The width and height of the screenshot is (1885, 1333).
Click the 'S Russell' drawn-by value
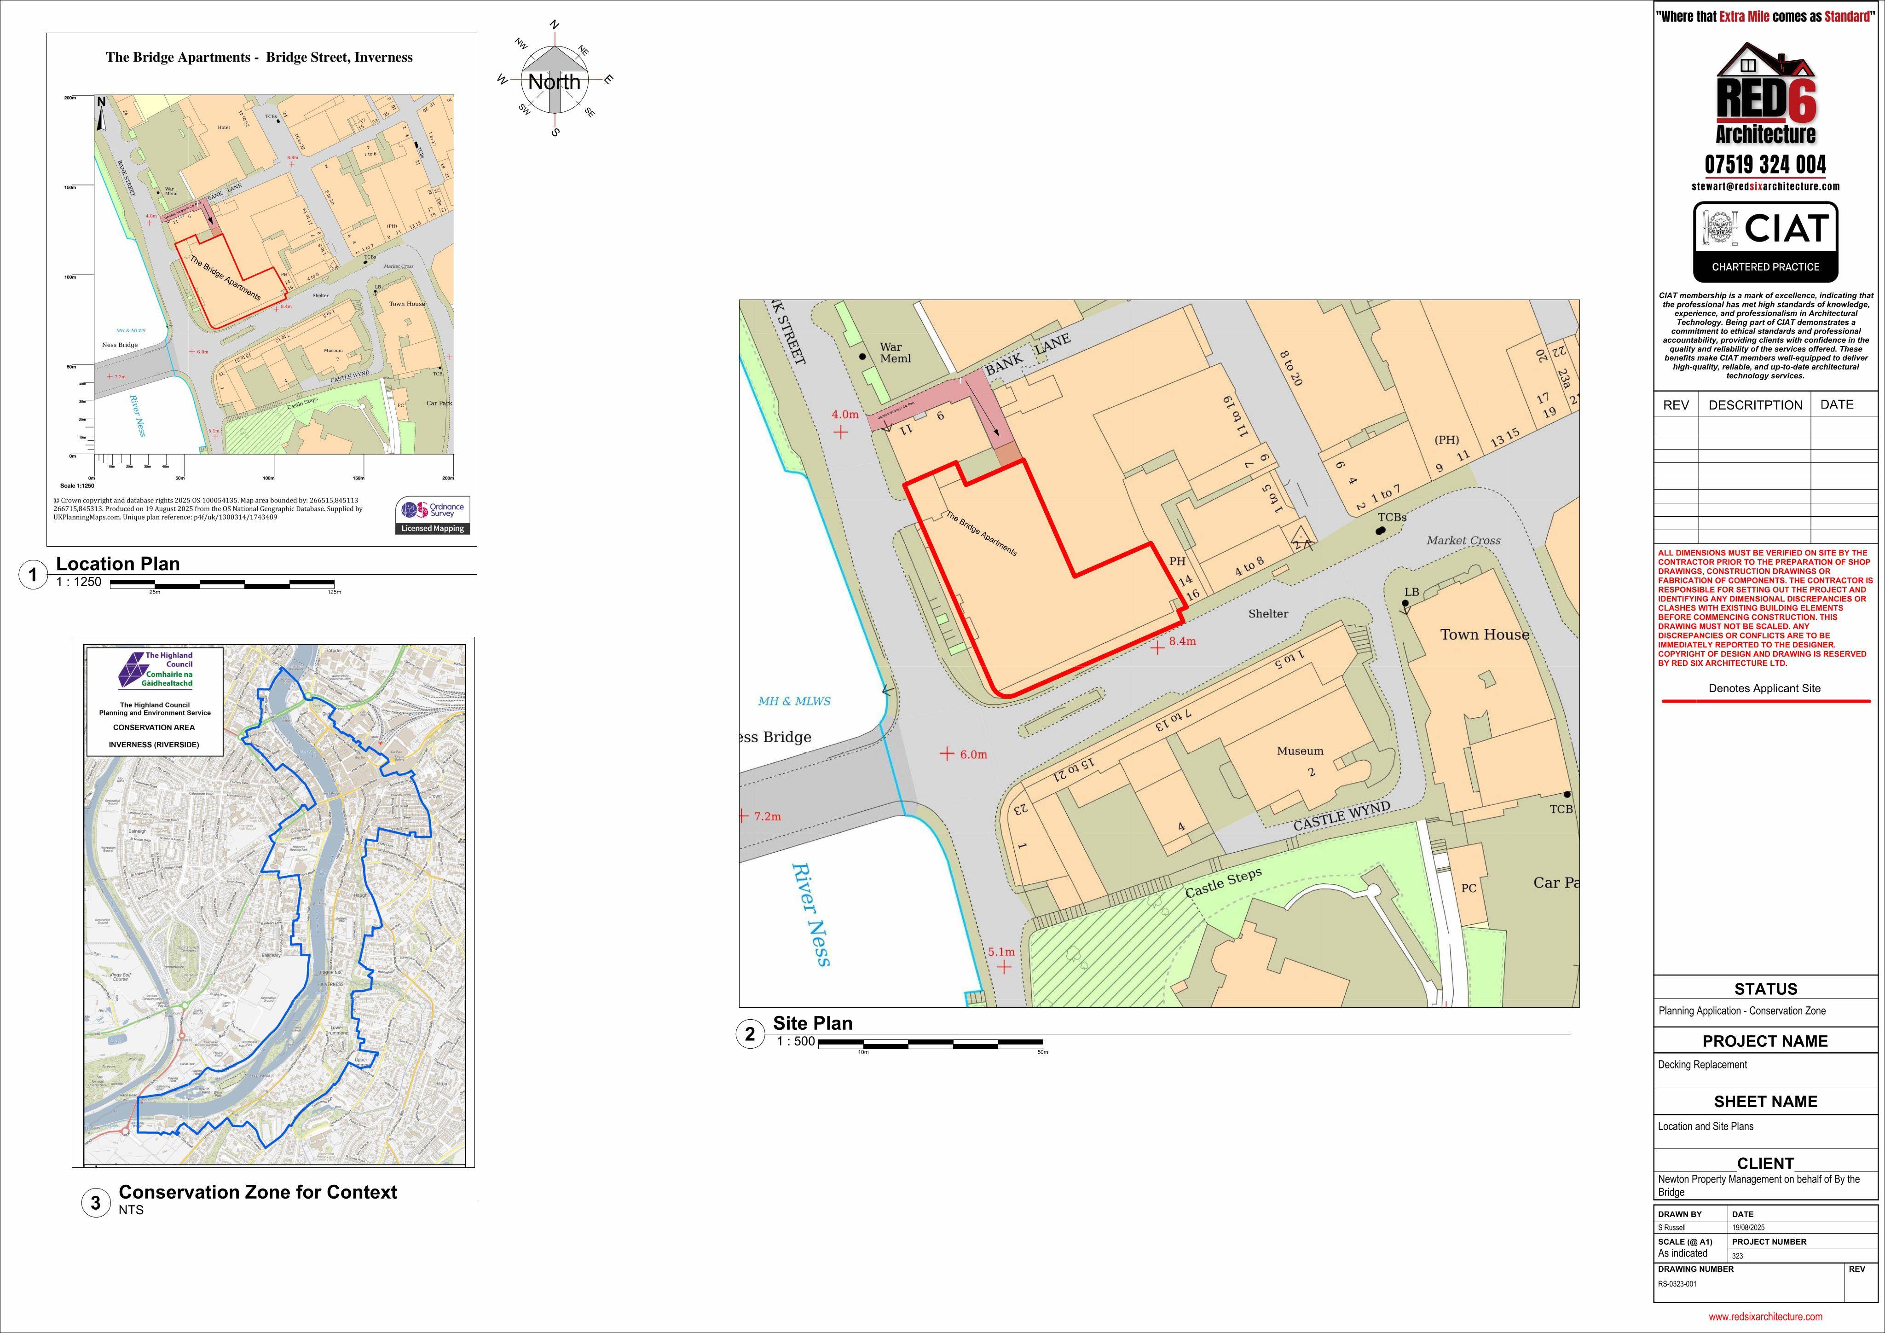(1671, 1228)
